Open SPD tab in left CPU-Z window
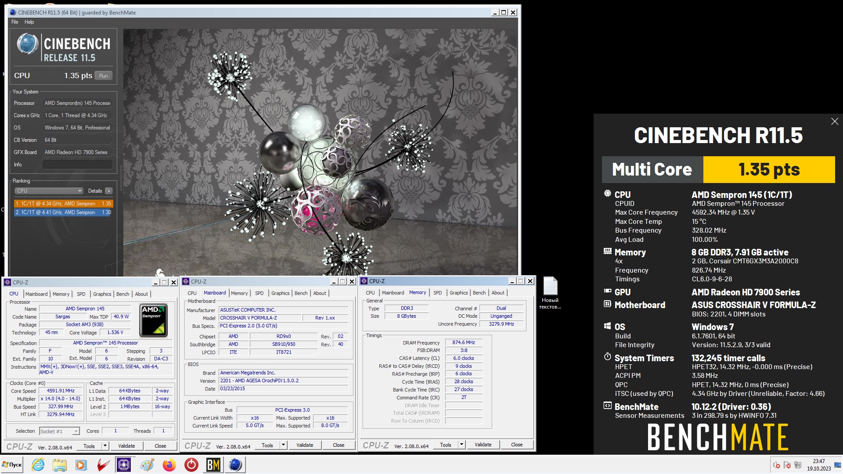843x474 pixels. coord(81,294)
